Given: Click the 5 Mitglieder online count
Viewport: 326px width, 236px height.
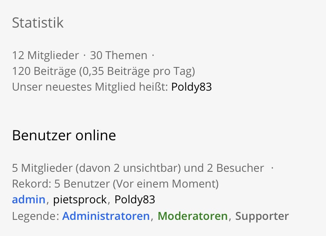Looking at the screenshot, I should [42, 168].
